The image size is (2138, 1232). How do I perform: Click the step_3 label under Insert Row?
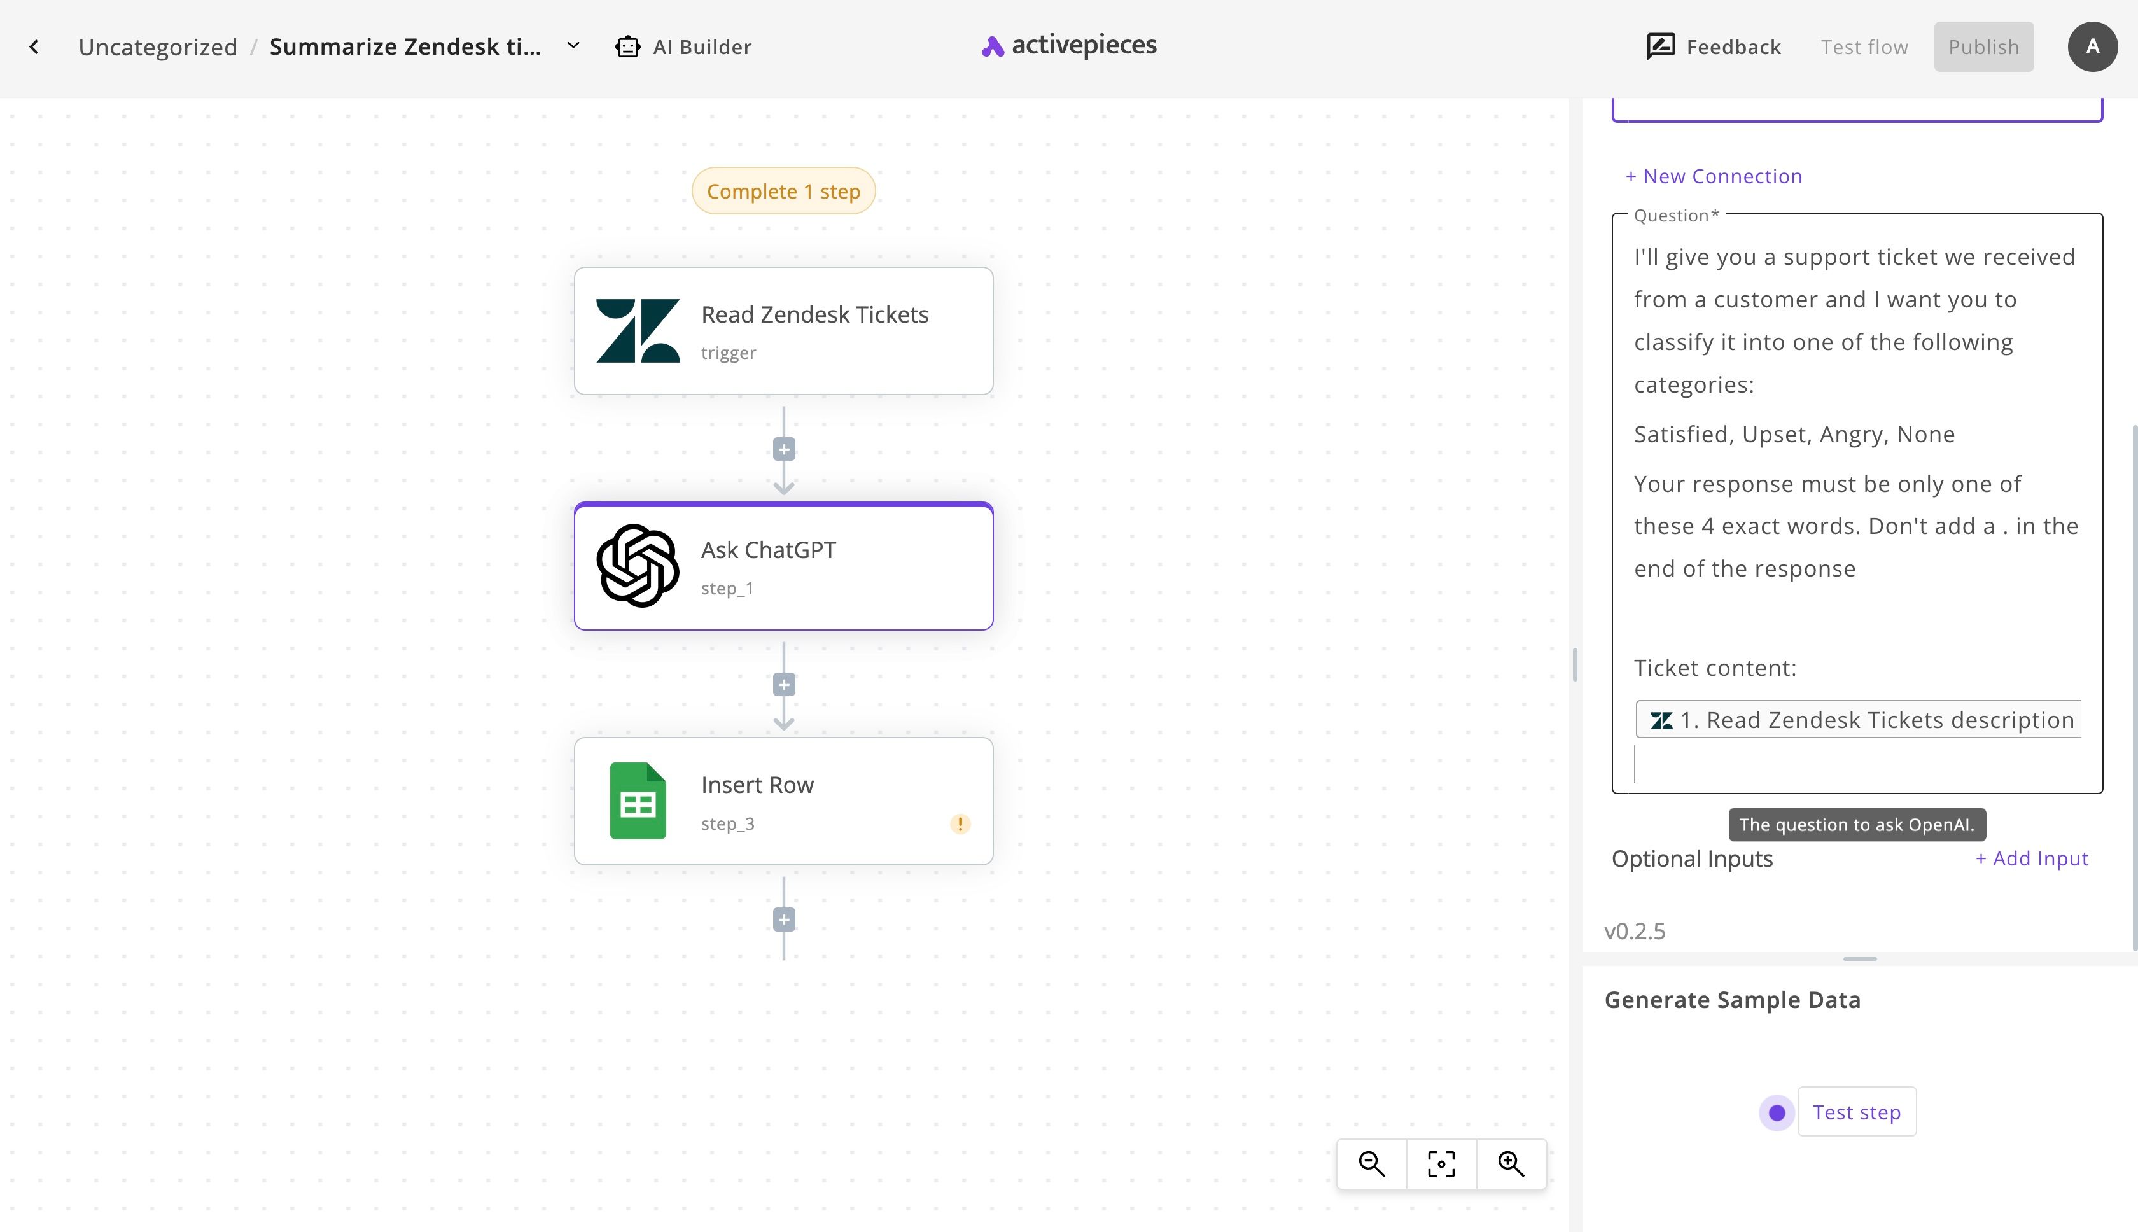tap(727, 824)
